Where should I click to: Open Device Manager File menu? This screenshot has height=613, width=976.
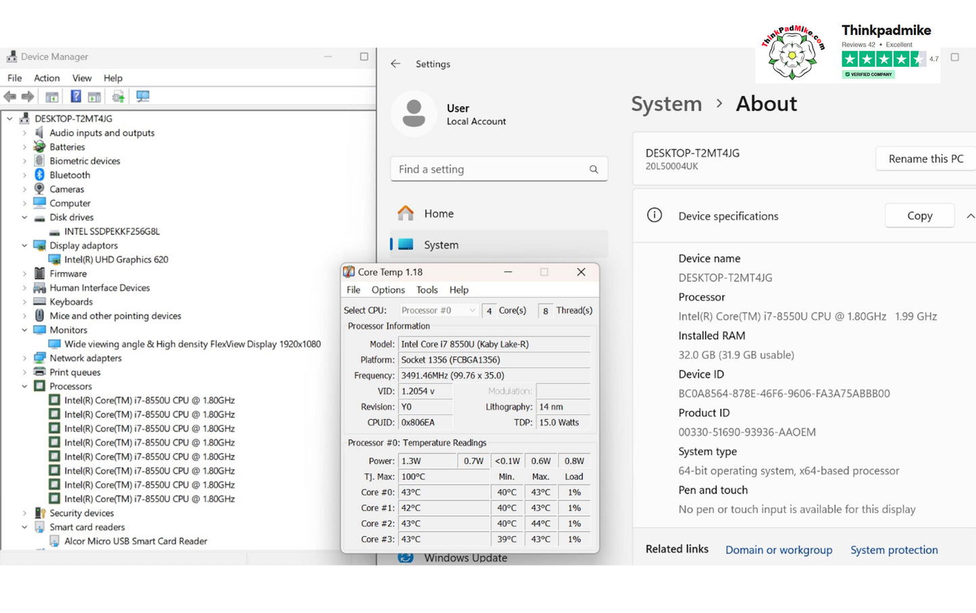point(15,78)
